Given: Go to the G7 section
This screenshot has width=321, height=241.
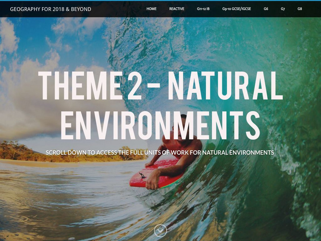Looking at the screenshot, I should pos(283,9).
